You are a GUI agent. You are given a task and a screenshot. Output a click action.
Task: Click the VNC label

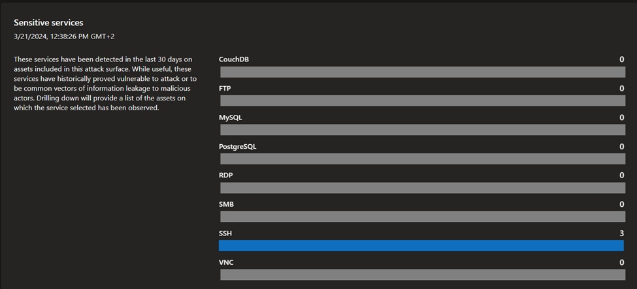pyautogui.click(x=226, y=263)
